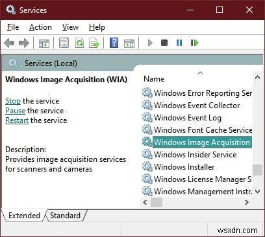Open the View menu
The width and height of the screenshot is (265, 237).
(x=70, y=27)
